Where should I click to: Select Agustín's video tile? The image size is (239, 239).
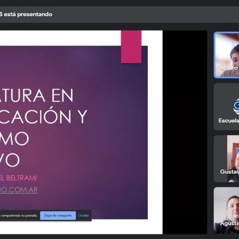[x=226, y=210]
